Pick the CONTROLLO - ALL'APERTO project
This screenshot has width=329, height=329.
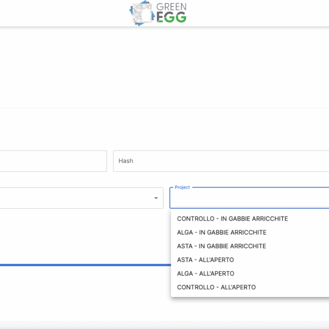216,287
